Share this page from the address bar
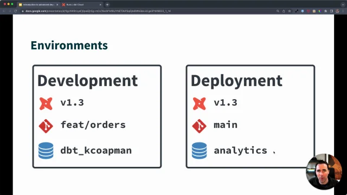 point(284,11)
